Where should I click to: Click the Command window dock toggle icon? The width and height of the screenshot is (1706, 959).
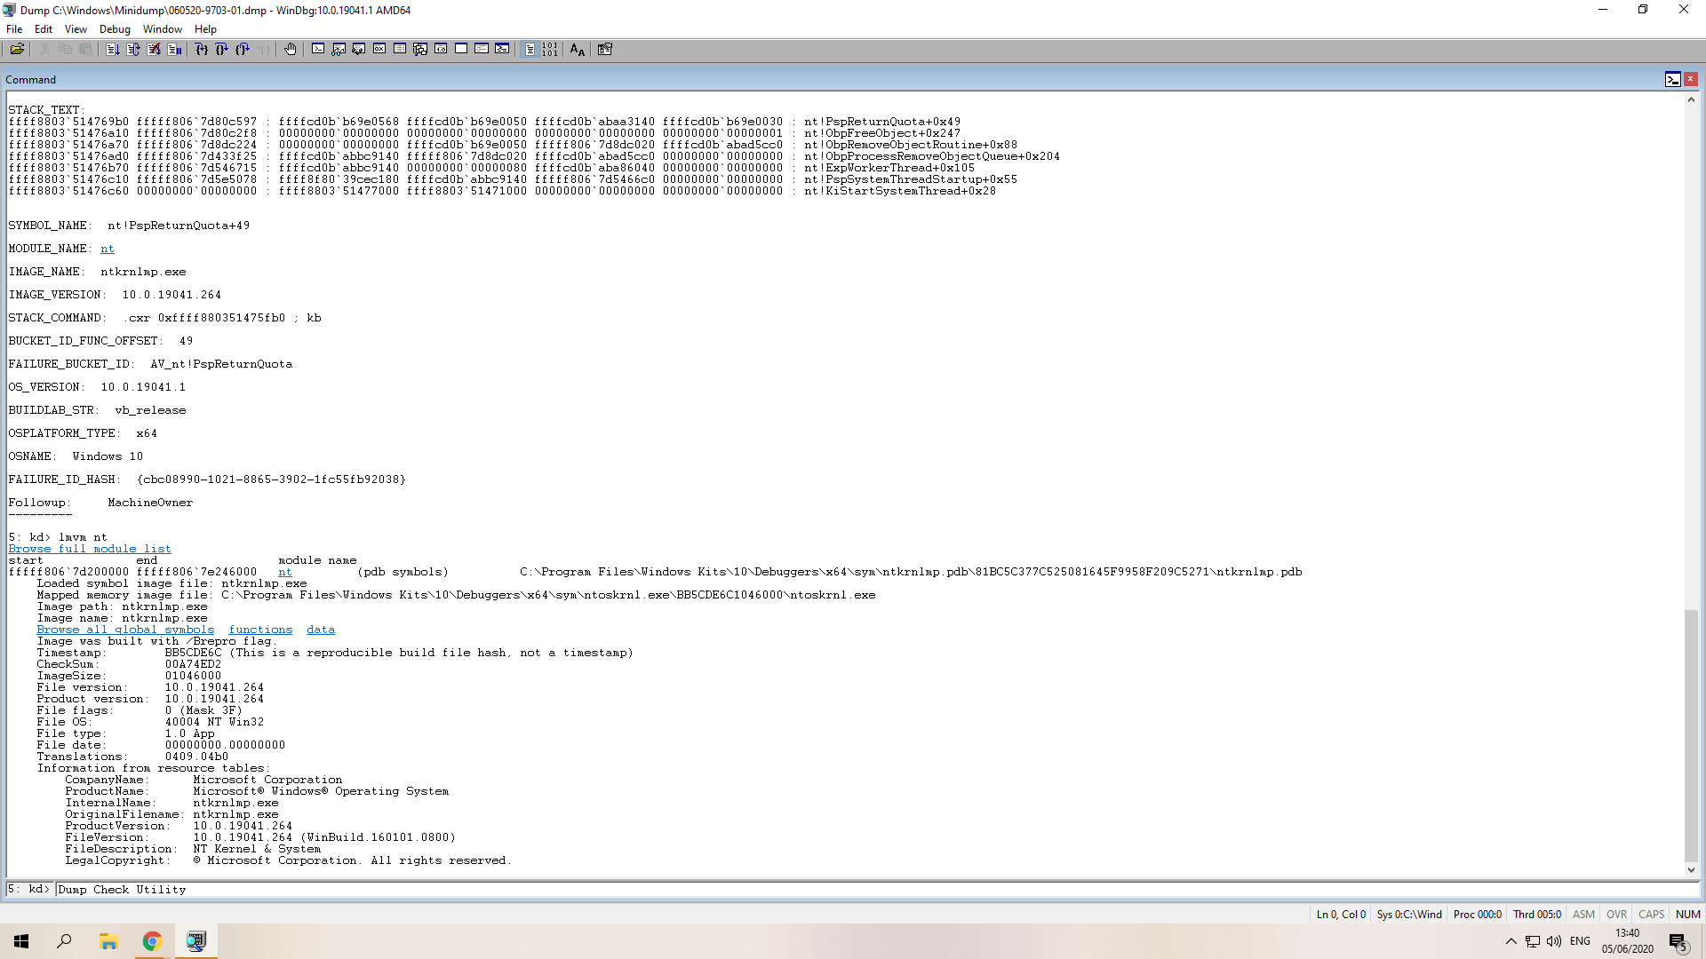point(1673,79)
